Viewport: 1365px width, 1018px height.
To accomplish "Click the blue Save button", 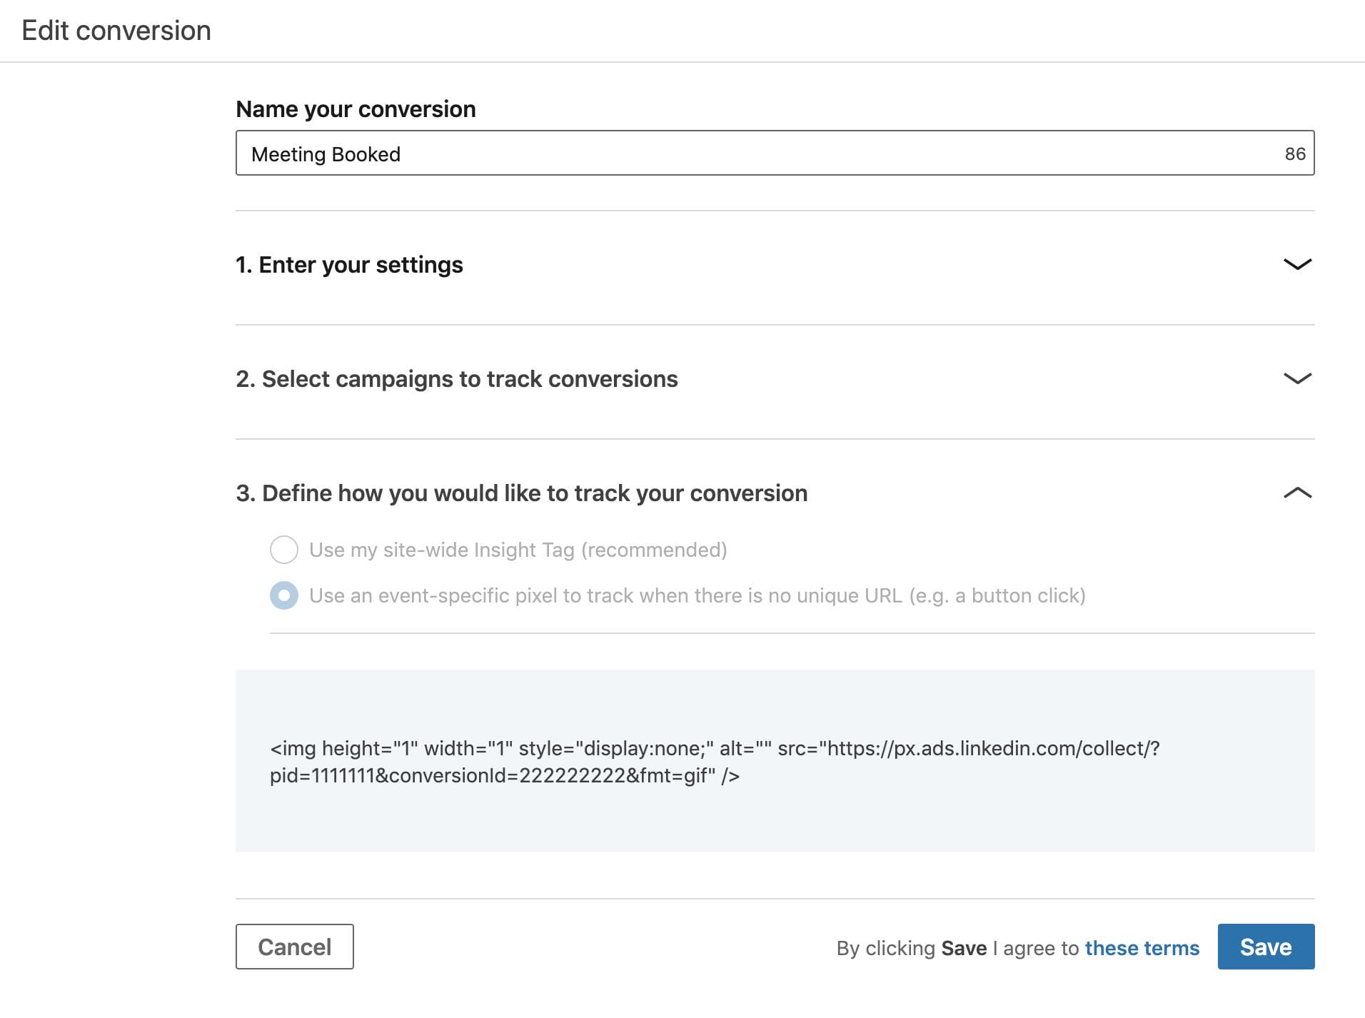I will [x=1266, y=947].
